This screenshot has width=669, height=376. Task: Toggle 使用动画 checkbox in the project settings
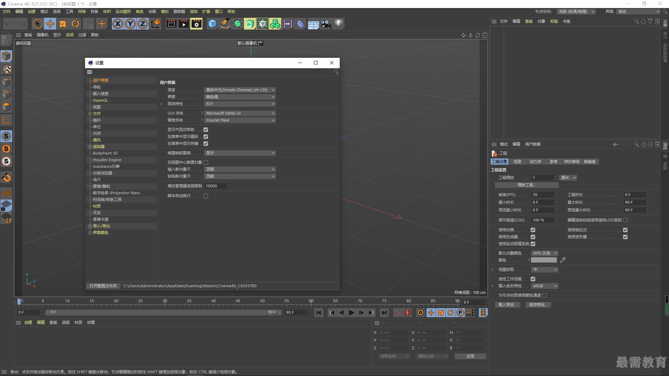533,230
